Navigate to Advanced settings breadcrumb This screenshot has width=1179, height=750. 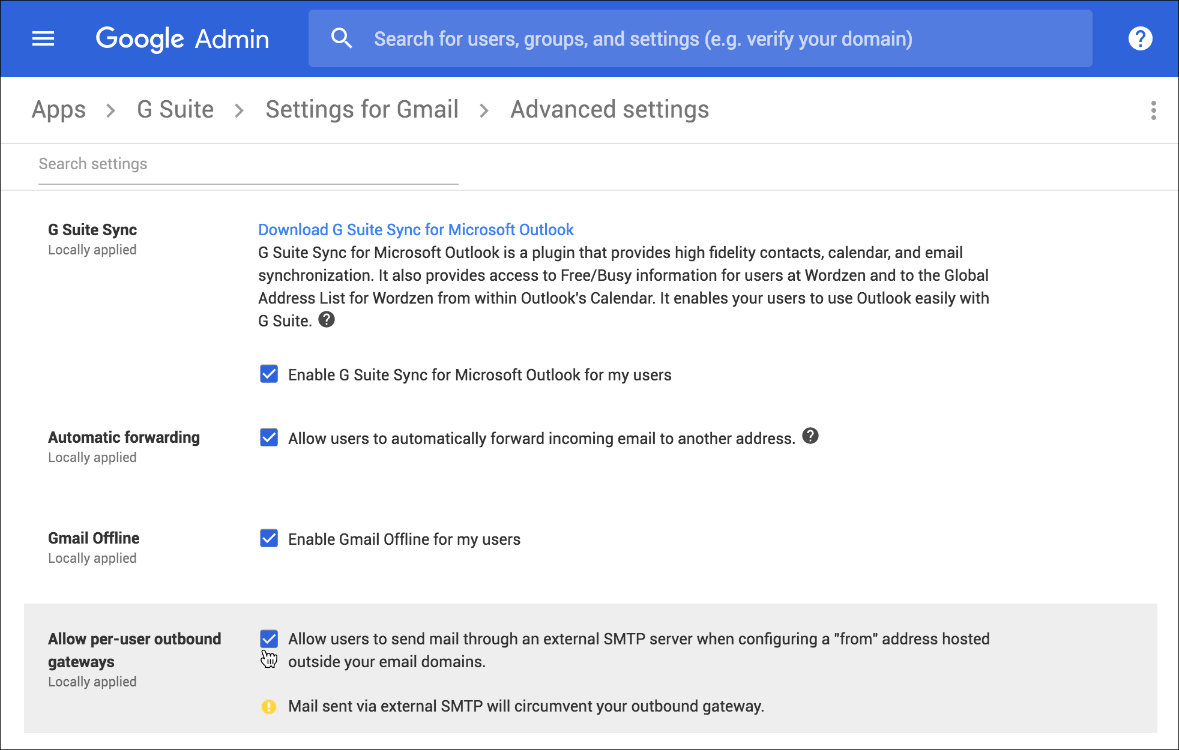coord(608,110)
